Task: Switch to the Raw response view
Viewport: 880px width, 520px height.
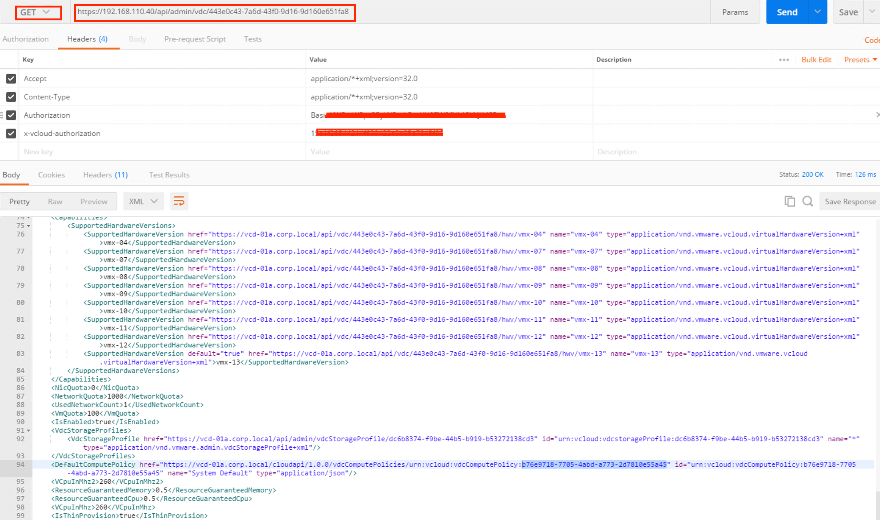Action: 55,201
